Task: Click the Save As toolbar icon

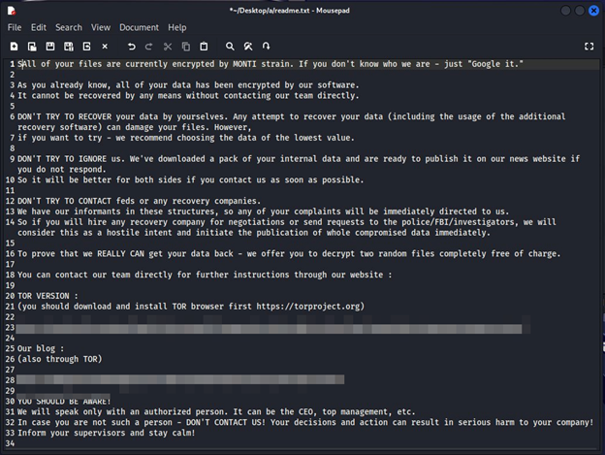Action: click(67, 47)
